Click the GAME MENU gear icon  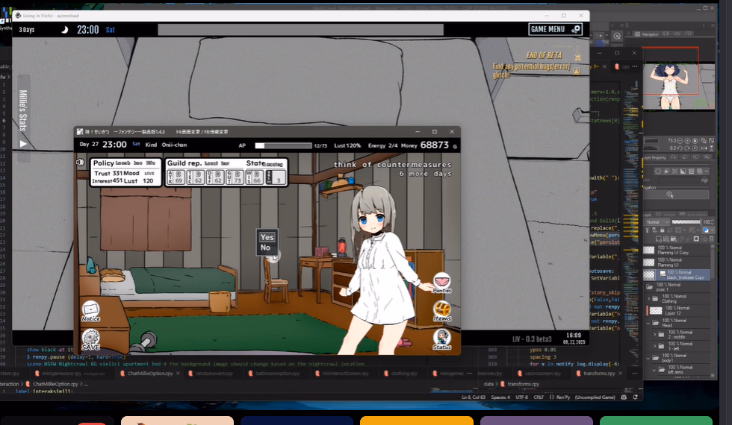click(x=576, y=29)
